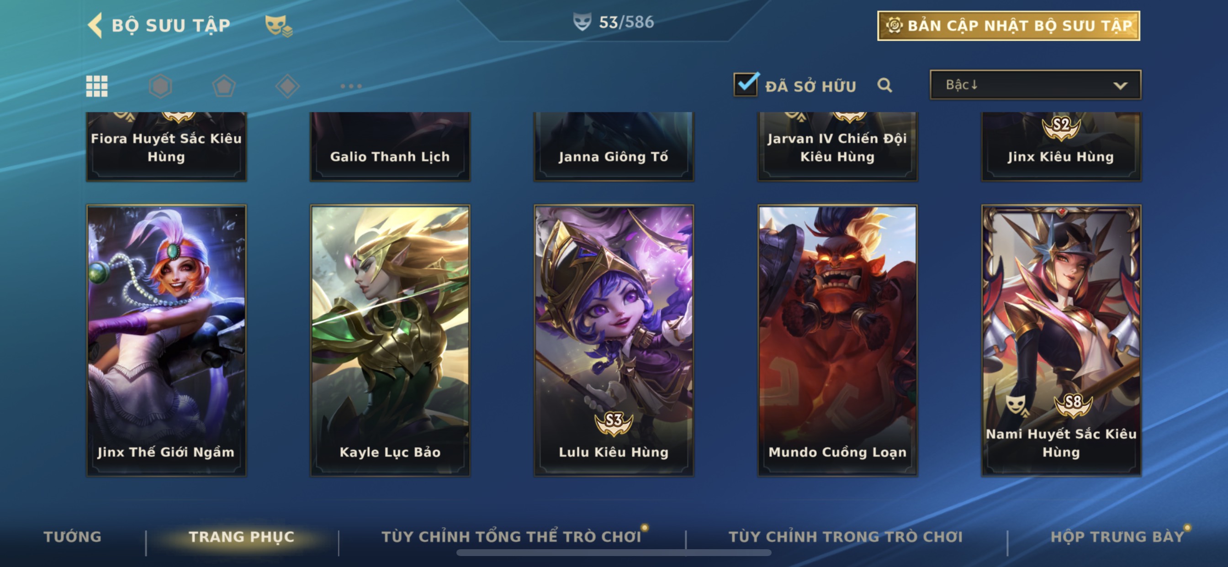Open the Lulu Kiêu Hùng skin card
This screenshot has height=567, width=1228.
point(614,340)
